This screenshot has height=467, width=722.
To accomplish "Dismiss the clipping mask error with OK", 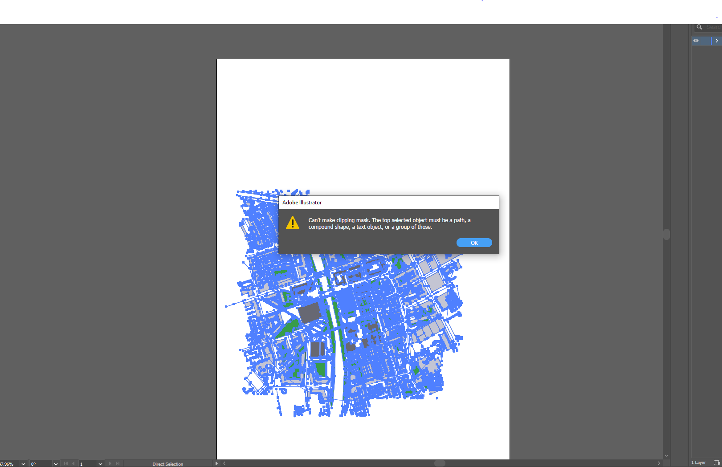I will pos(474,242).
